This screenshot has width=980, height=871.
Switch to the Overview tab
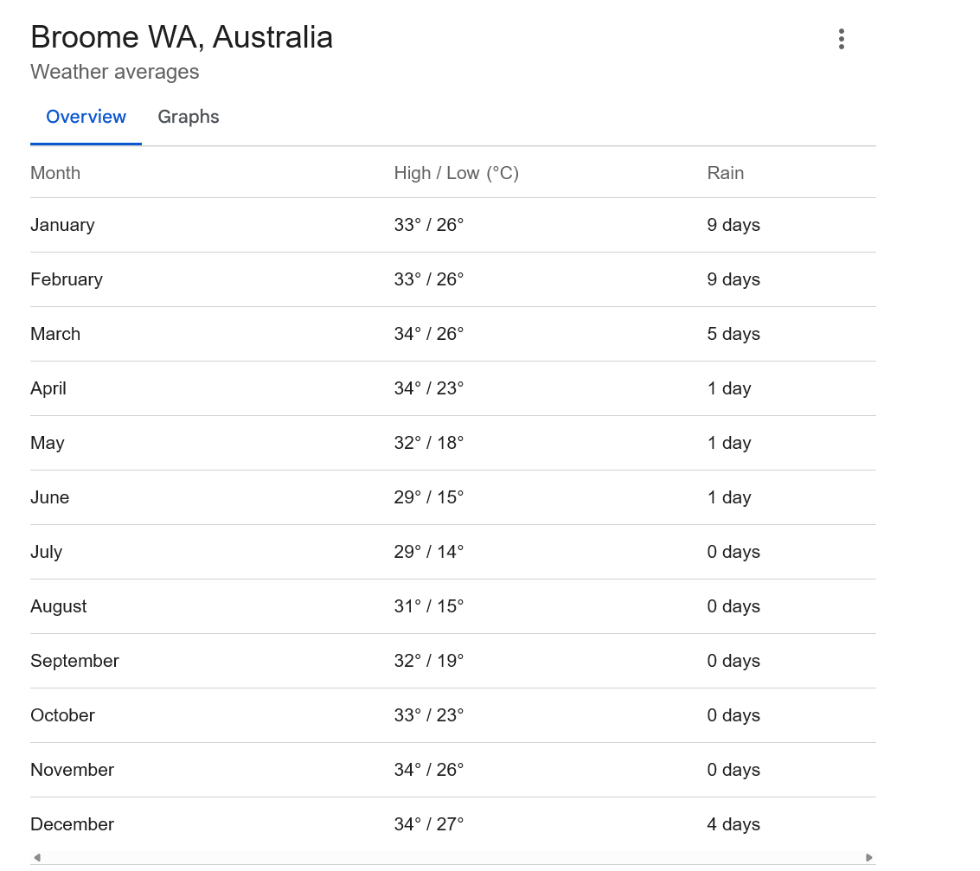click(x=86, y=117)
